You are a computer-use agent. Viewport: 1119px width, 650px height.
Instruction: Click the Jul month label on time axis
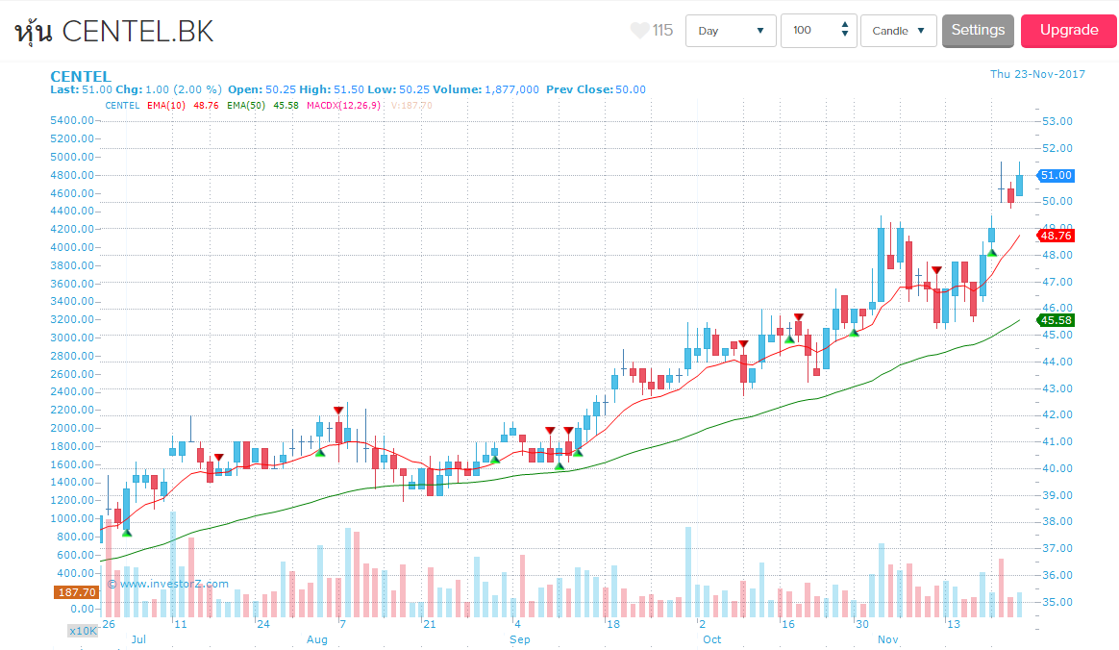pos(138,639)
